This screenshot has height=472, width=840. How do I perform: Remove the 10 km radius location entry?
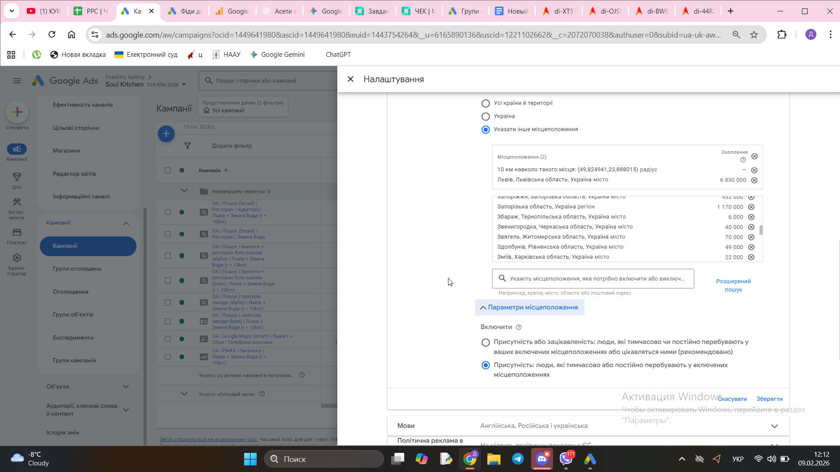pos(754,170)
